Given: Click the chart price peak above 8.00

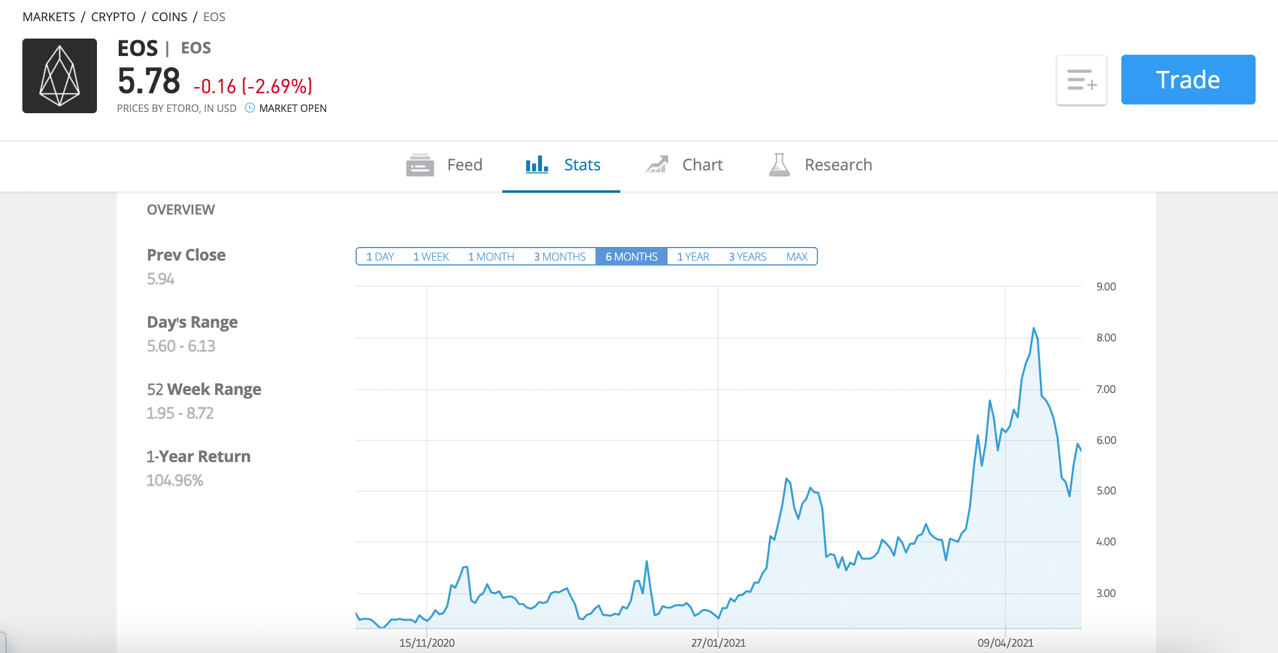Looking at the screenshot, I should click(x=1034, y=328).
